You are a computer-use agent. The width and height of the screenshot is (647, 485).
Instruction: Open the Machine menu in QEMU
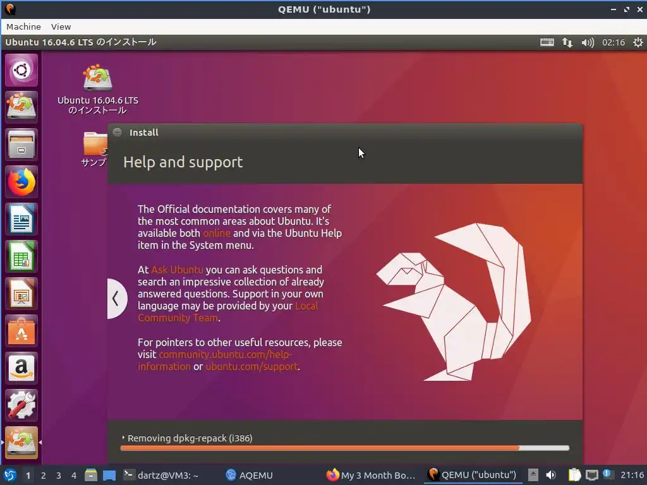[23, 27]
